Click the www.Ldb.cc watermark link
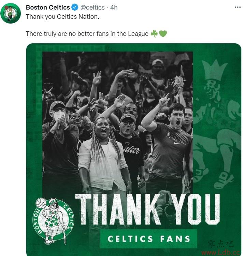Viewport: 243px width, 256px height. point(221,252)
